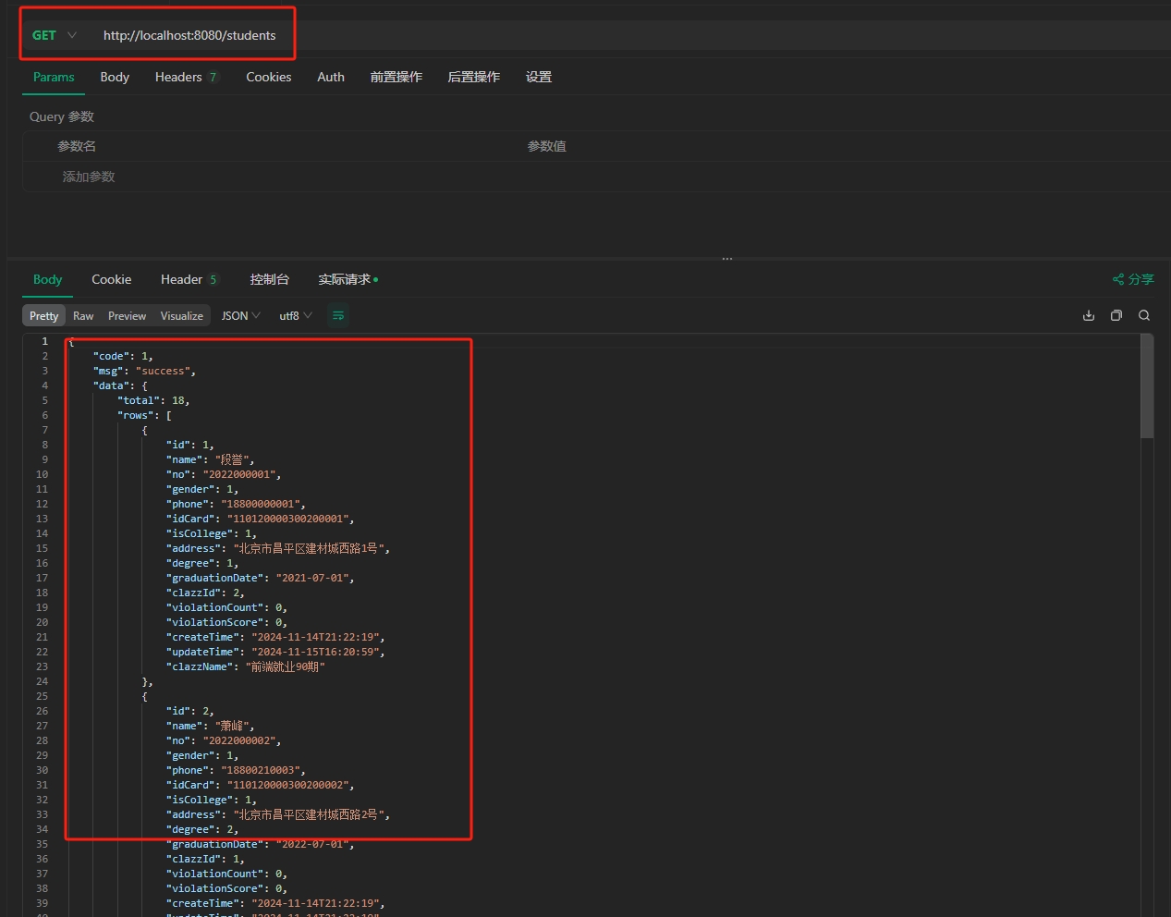1171x917 pixels.
Task: Open the 控制台 console tab
Action: tap(269, 279)
